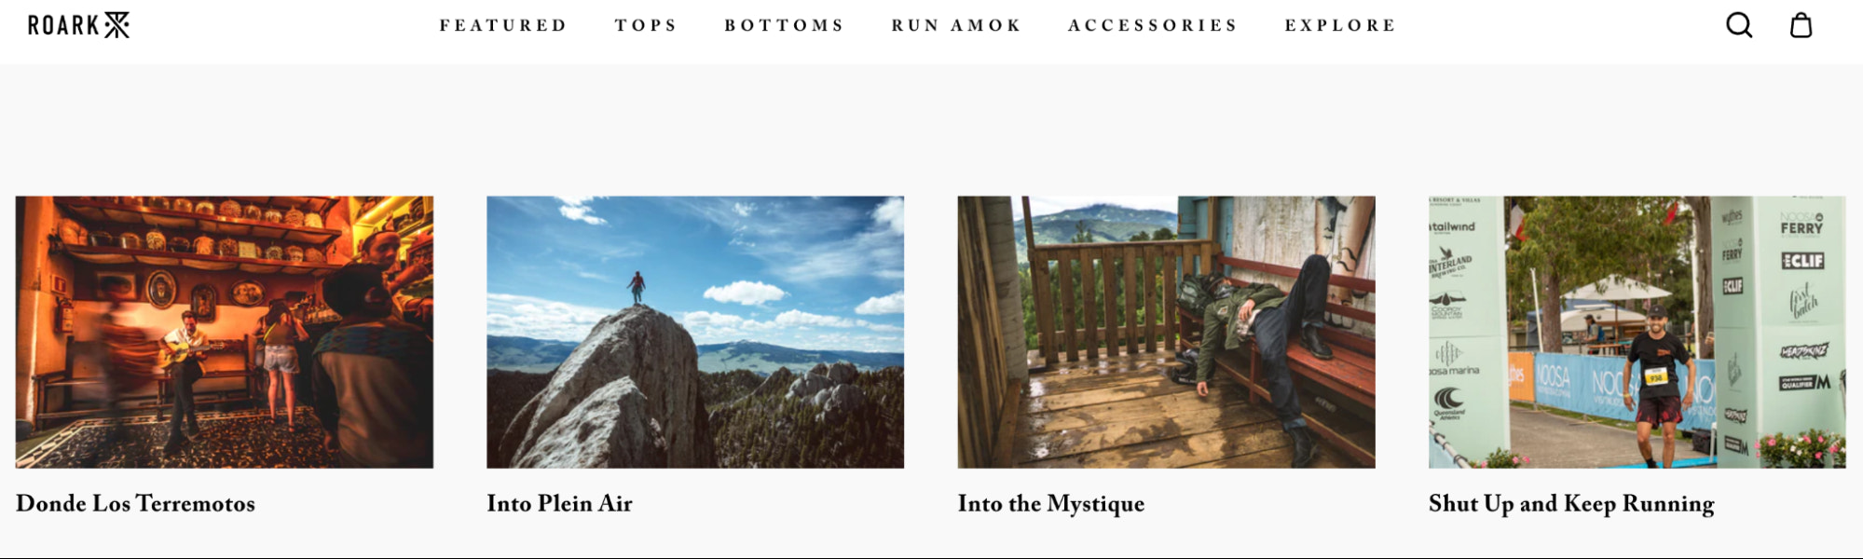Click the photo of man sleeping on bench
The height and width of the screenshot is (559, 1863).
tap(1166, 332)
